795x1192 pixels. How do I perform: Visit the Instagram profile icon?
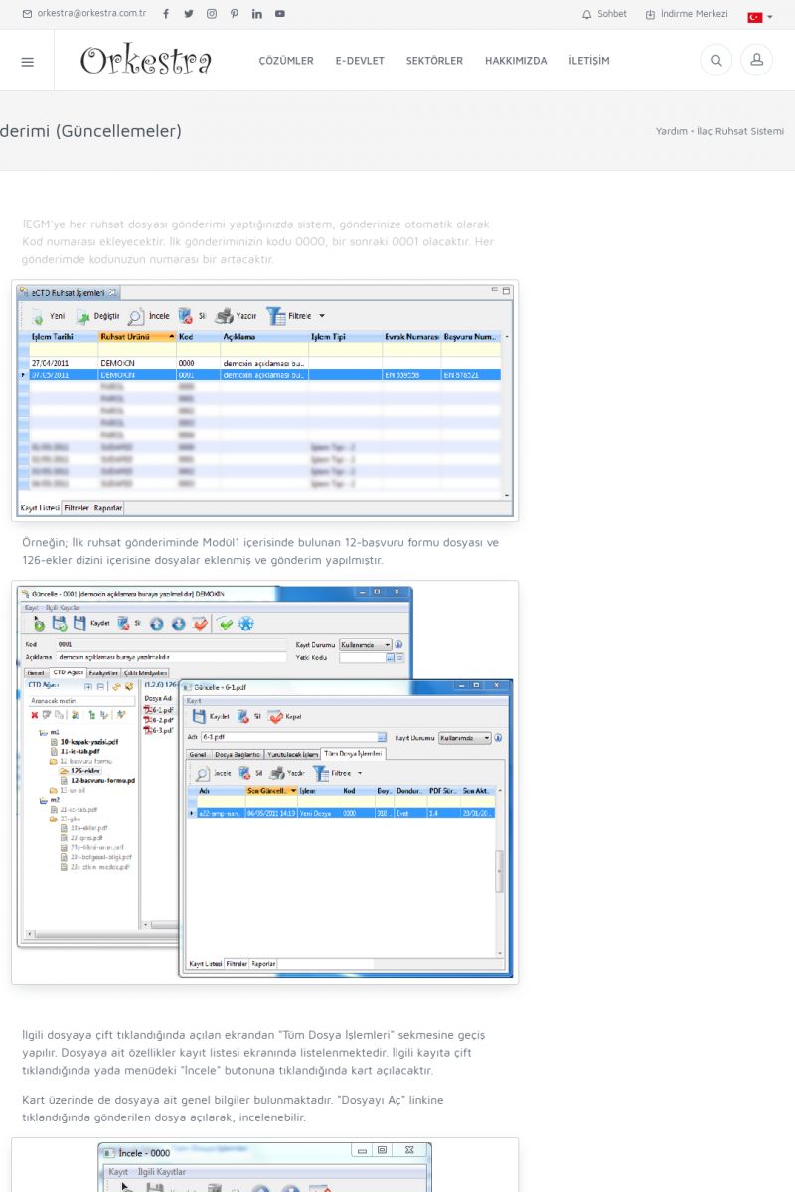point(212,14)
